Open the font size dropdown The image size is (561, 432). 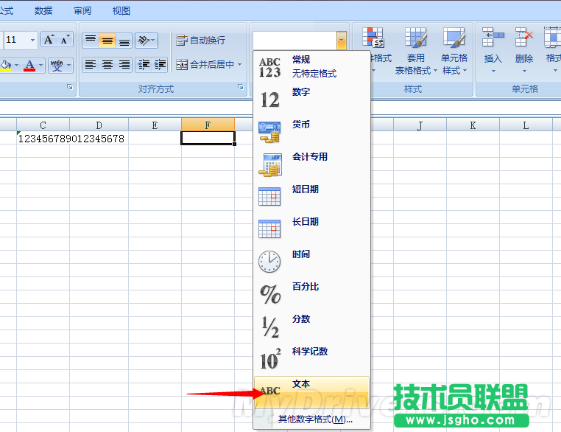[x=32, y=40]
